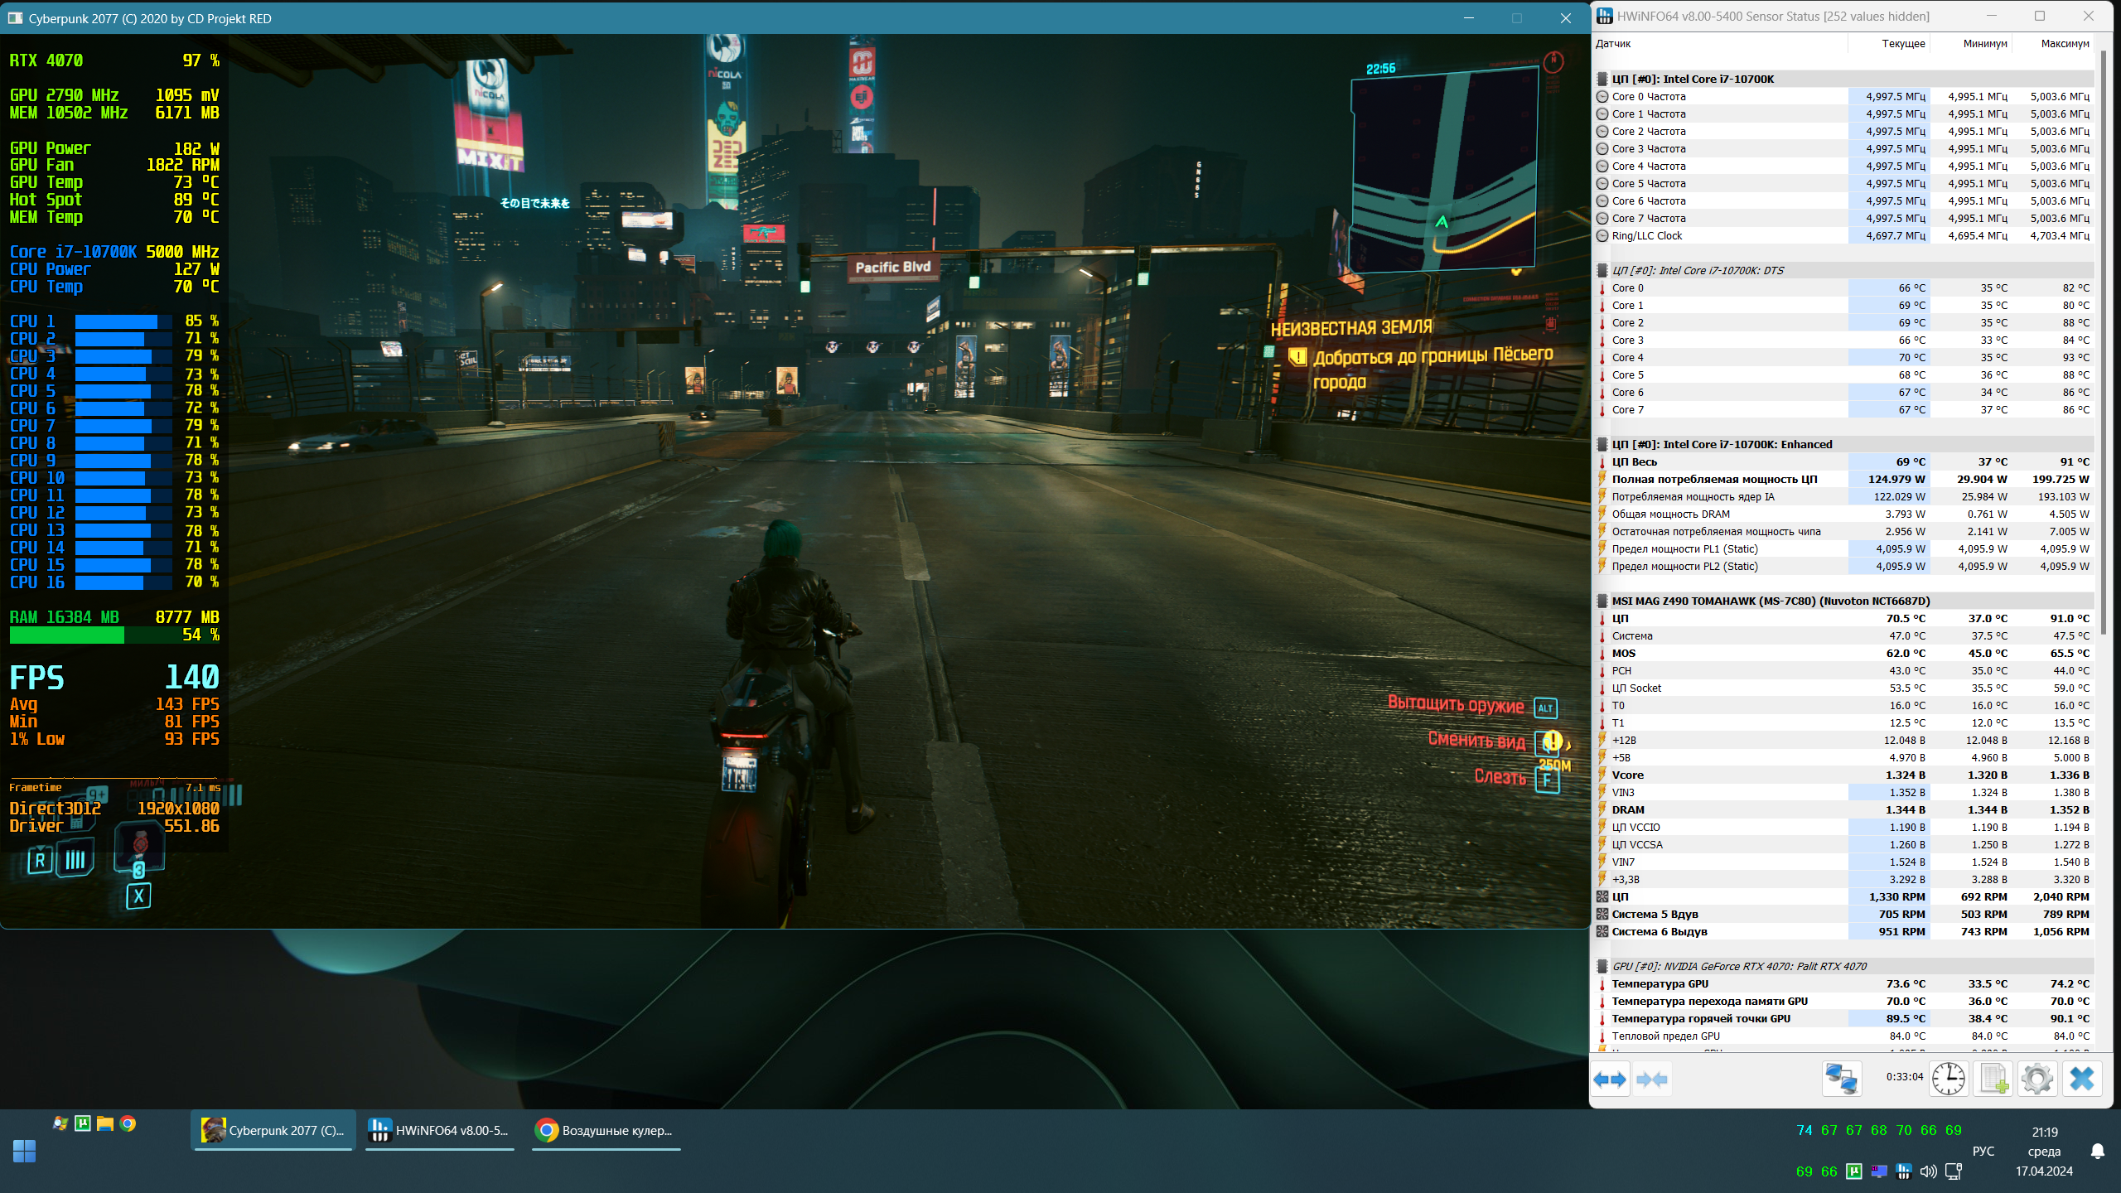
Task: Switch to HWiNFO64 taskbar button
Action: 440,1131
